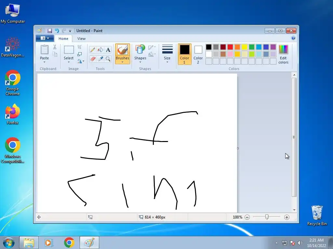The height and width of the screenshot is (249, 333).
Task: Click the Windows Compatibility Chrome desktop shortcut
Action: pyautogui.click(x=13, y=150)
